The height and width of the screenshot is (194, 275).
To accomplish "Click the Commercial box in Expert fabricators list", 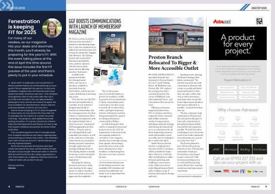I will (227, 97).
